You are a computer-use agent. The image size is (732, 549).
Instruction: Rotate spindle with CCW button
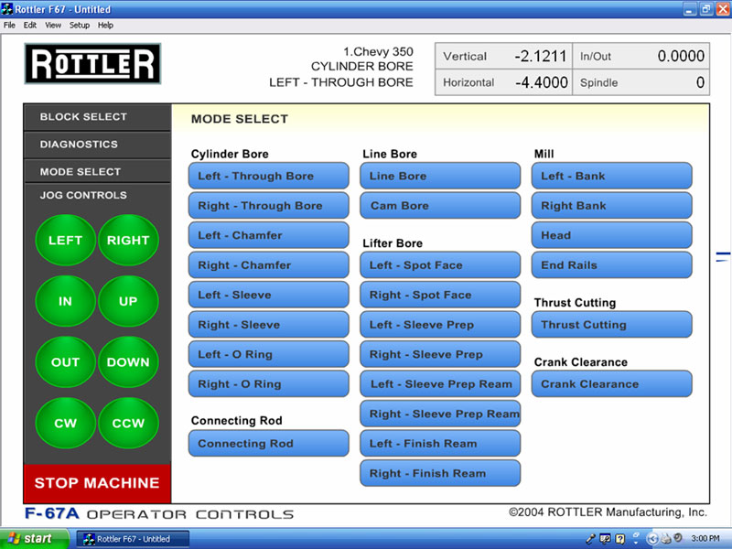click(x=128, y=423)
